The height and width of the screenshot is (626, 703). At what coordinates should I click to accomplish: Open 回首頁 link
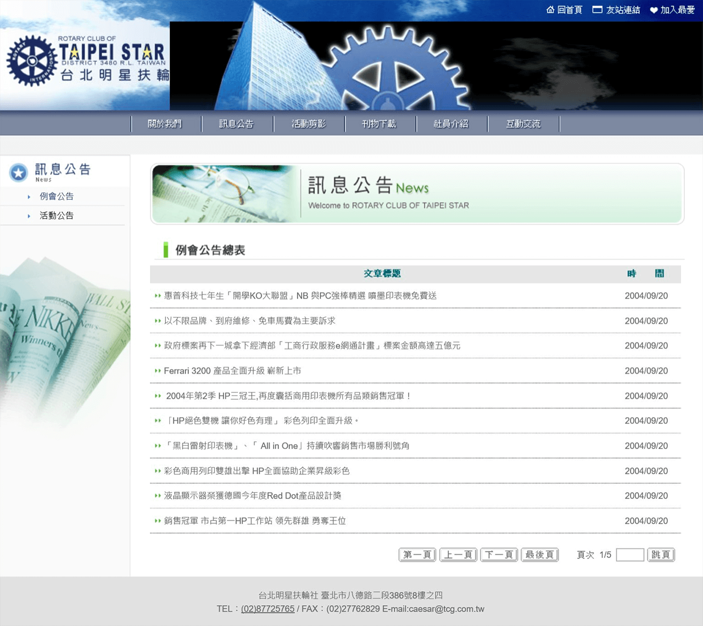(x=570, y=10)
